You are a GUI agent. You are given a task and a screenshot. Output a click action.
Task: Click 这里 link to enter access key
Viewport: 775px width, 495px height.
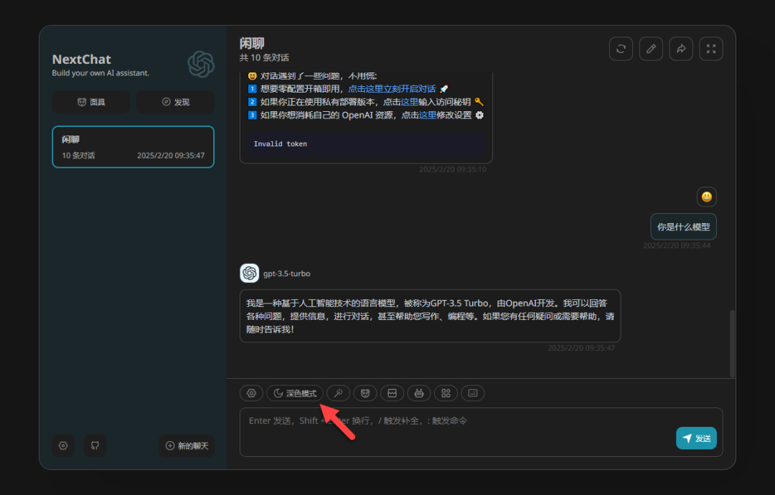click(409, 102)
